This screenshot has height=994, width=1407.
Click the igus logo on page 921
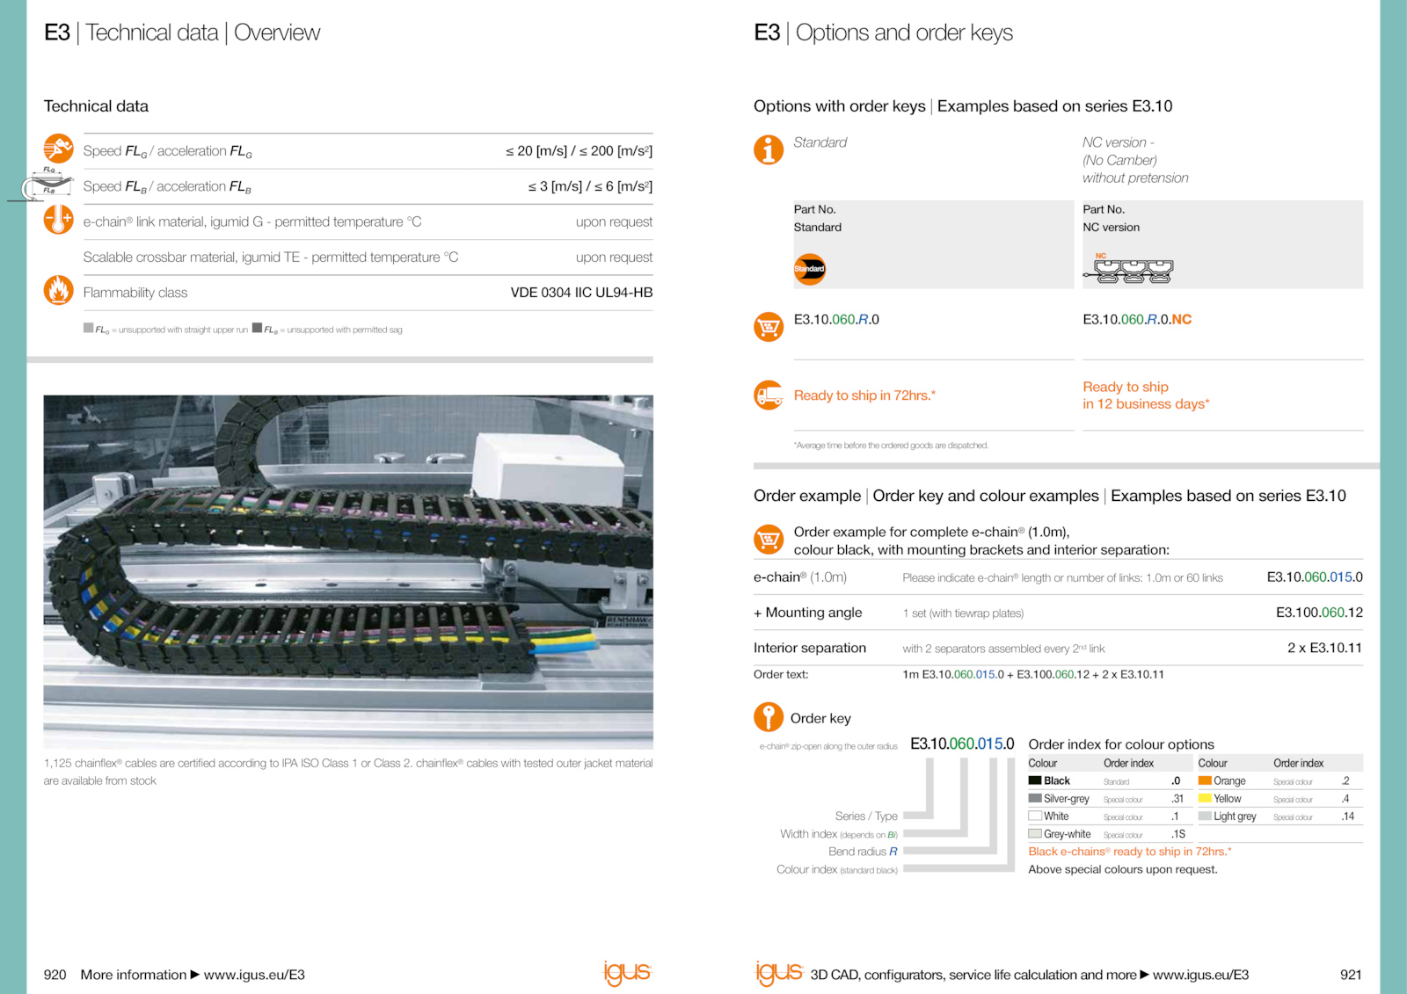tap(779, 973)
